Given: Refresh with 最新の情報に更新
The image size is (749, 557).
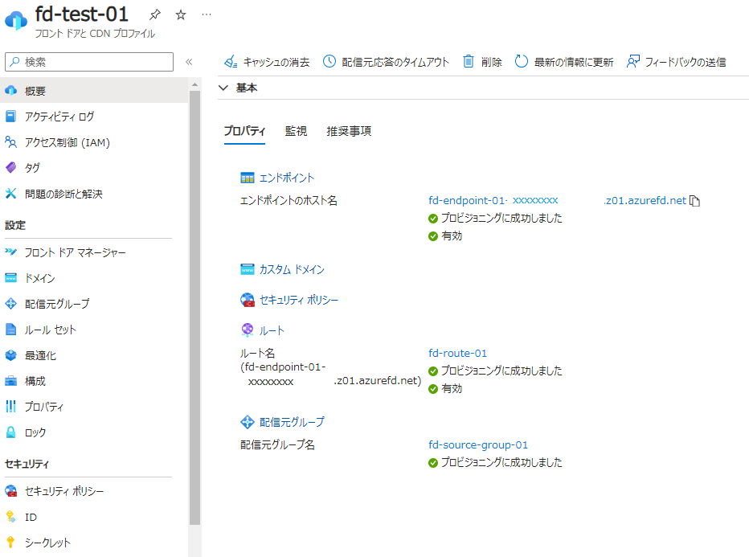Looking at the screenshot, I should [564, 62].
